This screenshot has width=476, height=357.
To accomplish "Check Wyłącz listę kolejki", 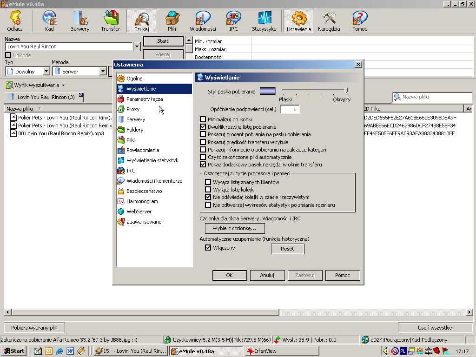I will pos(208,190).
